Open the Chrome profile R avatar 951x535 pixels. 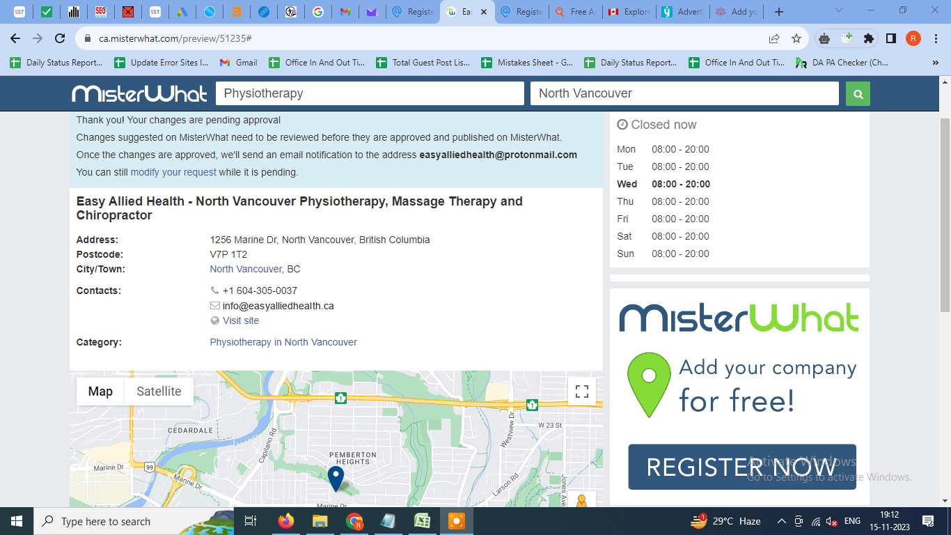913,38
